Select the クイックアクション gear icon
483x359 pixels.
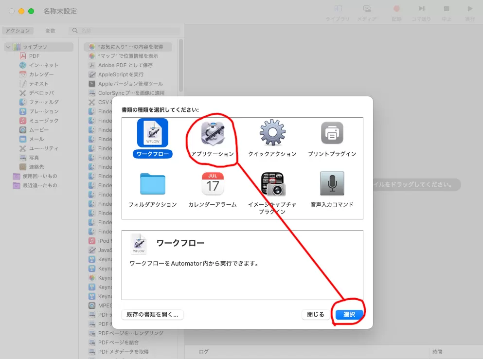point(272,133)
